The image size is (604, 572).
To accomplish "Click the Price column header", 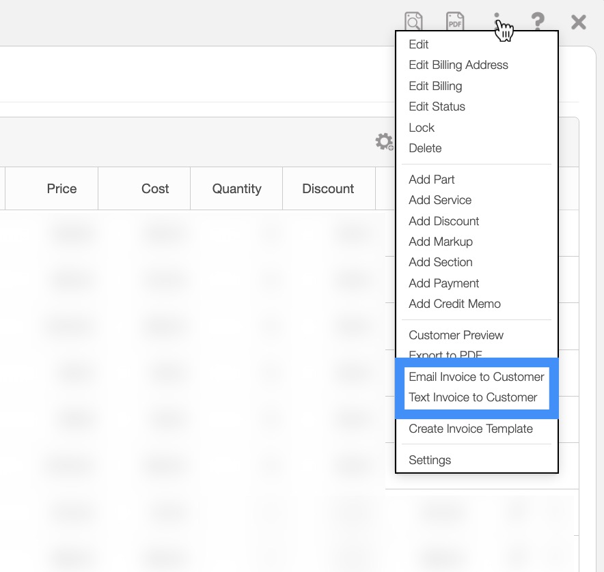I will point(61,188).
